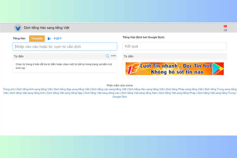The width and height of the screenshot is (237, 158).
Task: Clear input using the trash icon
Action: pos(49,39)
